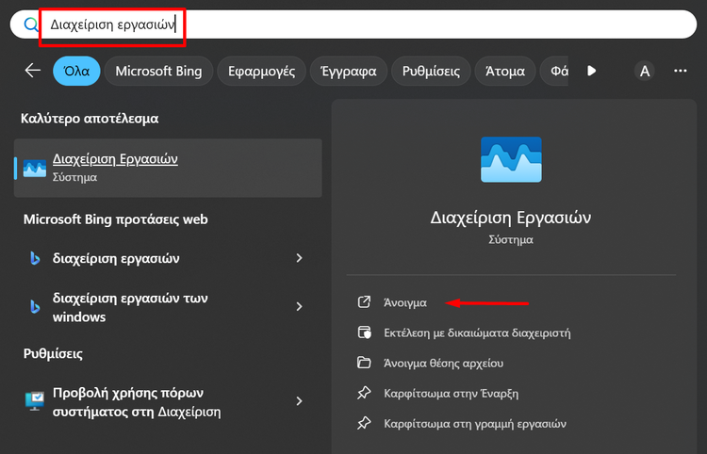Click the large Task Manager icon in preview

tap(511, 159)
